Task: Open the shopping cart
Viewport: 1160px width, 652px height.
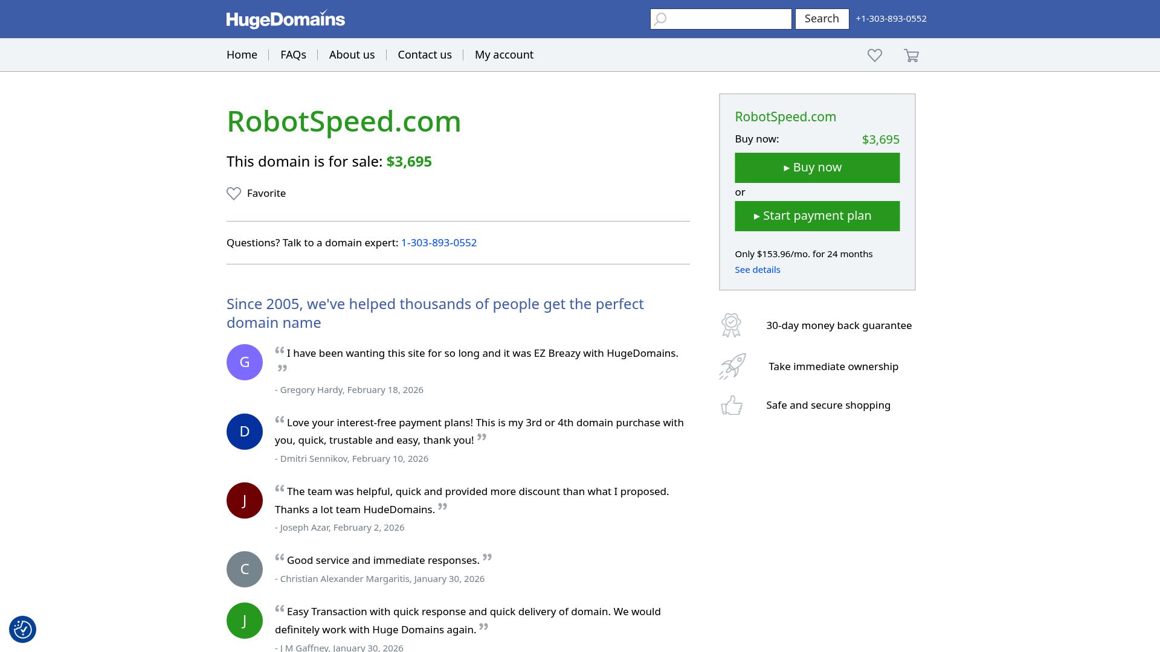Action: click(911, 55)
